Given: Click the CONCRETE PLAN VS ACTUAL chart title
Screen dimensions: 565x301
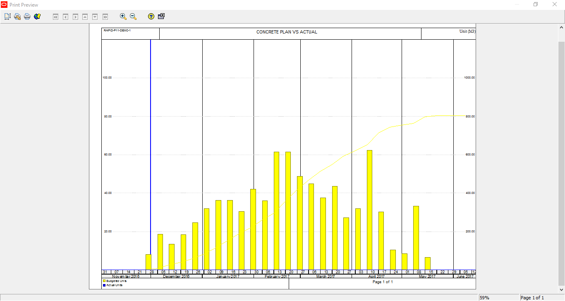Looking at the screenshot, I should point(287,32).
